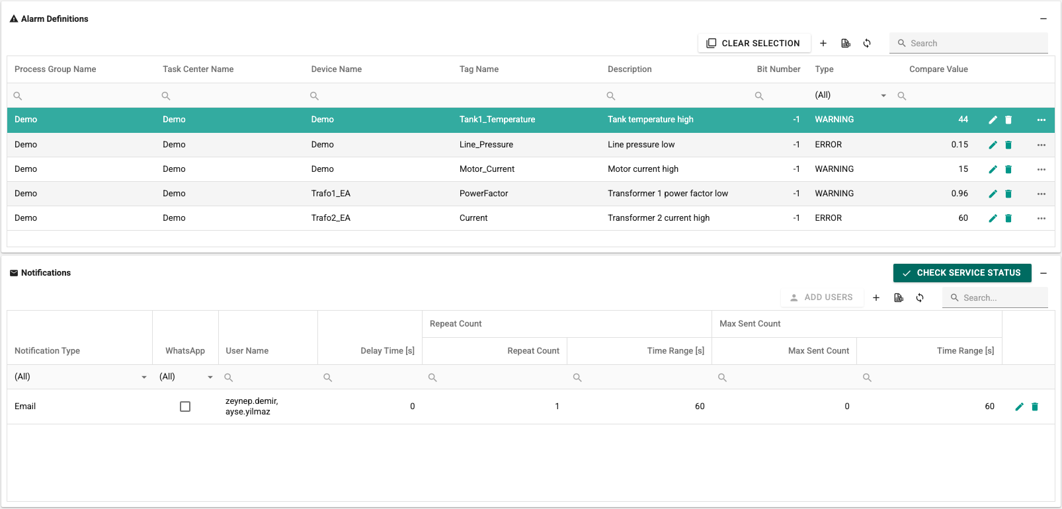This screenshot has height=509, width=1062.
Task: Click the alarm definitions Search field
Action: 969,43
